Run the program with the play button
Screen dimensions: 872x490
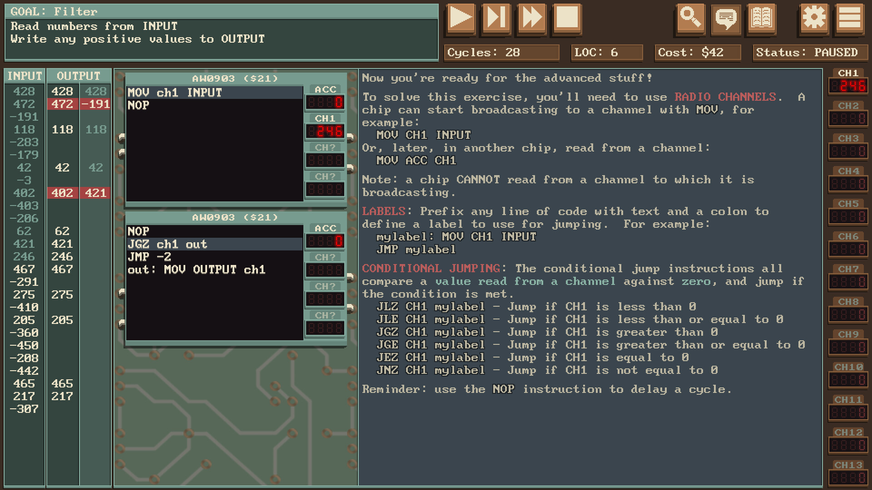click(x=461, y=19)
